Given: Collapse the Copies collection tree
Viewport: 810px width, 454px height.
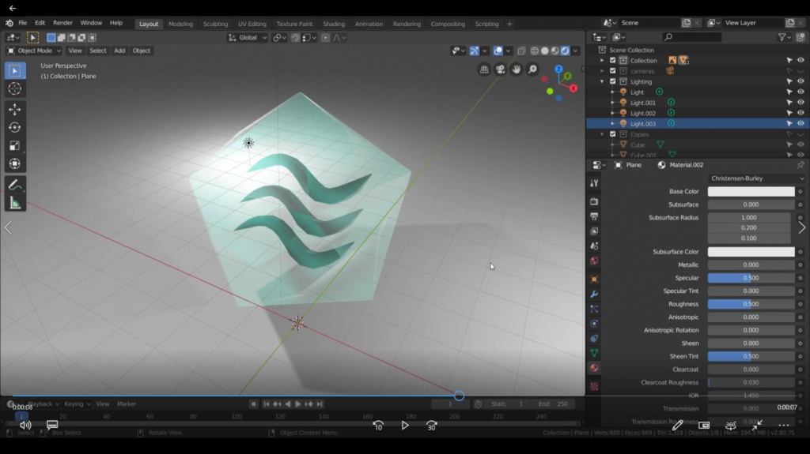Looking at the screenshot, I should click(x=602, y=134).
